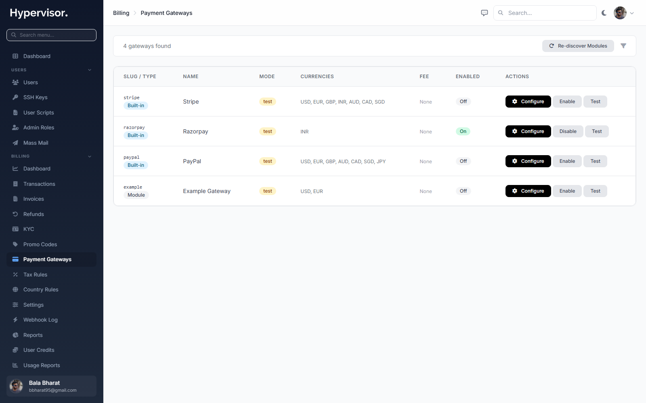646x403 pixels.
Task: Open the feedback chat icon in header
Action: tap(484, 13)
